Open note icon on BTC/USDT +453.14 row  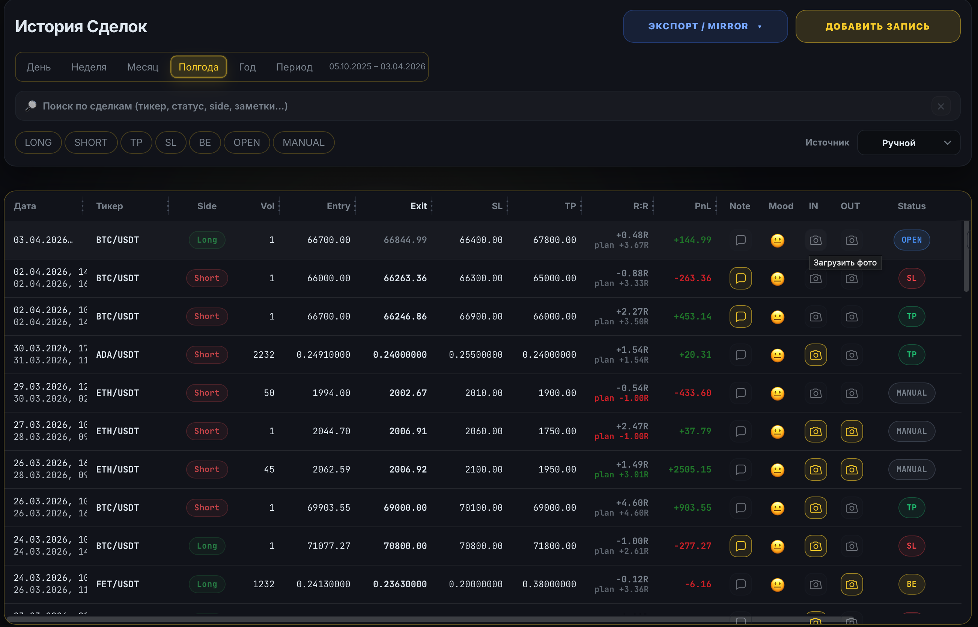click(x=740, y=316)
